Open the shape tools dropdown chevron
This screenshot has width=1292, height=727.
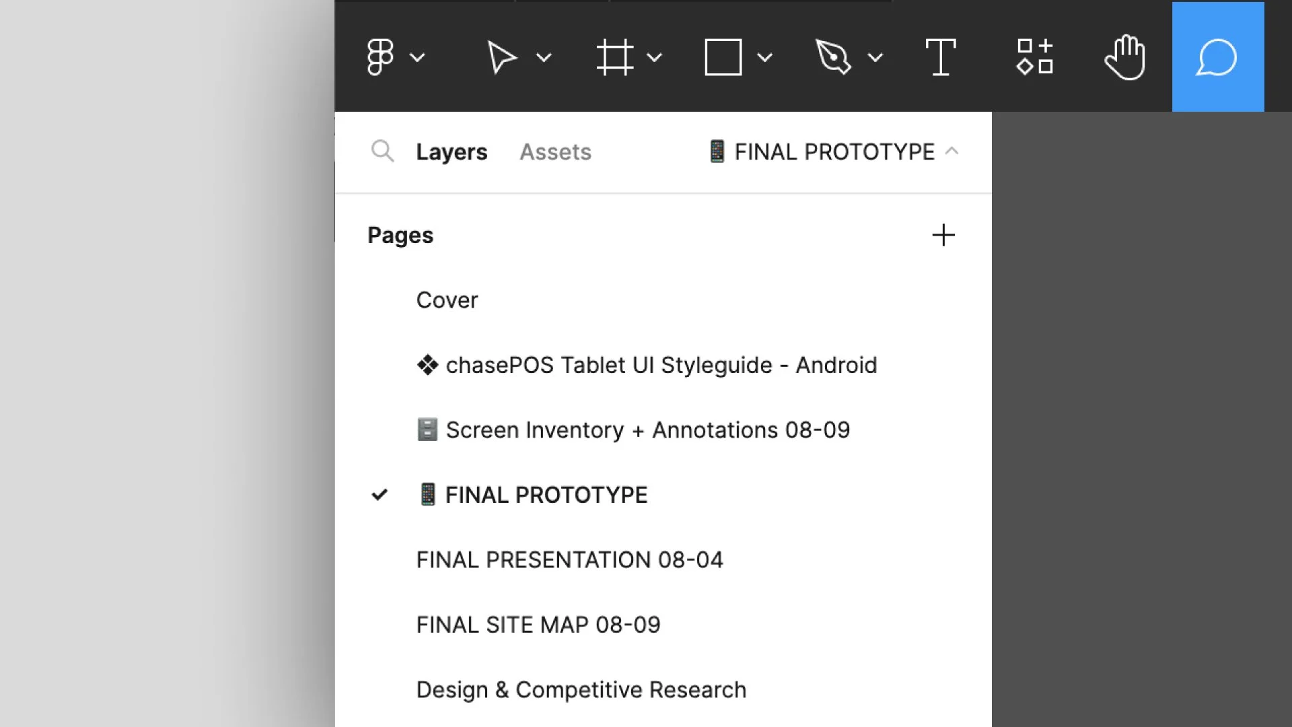click(764, 57)
